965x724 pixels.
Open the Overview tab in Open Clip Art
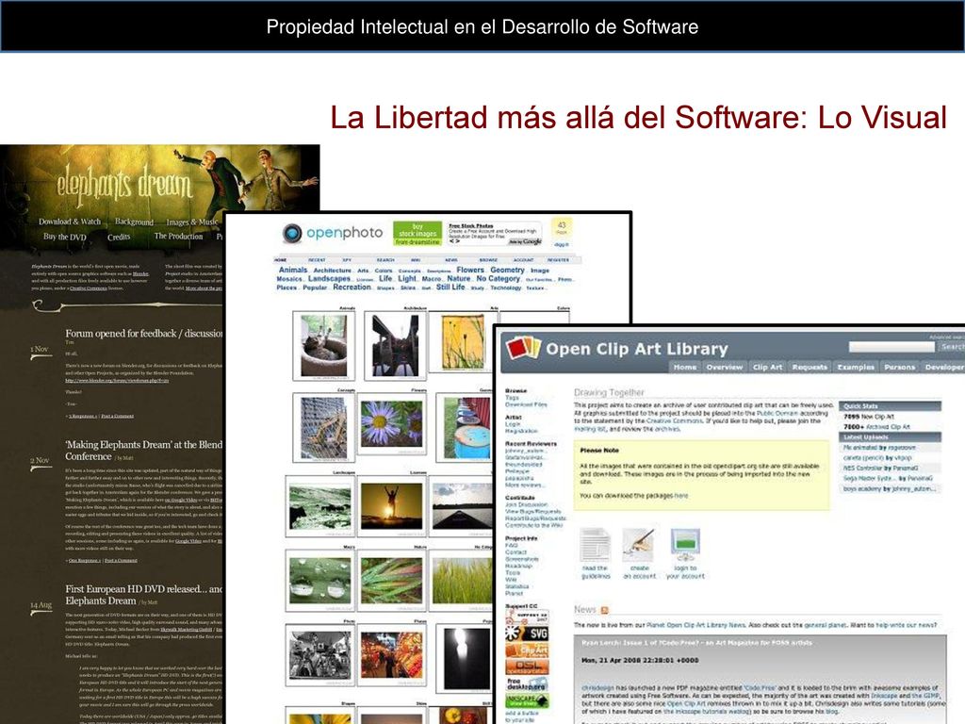click(x=724, y=367)
